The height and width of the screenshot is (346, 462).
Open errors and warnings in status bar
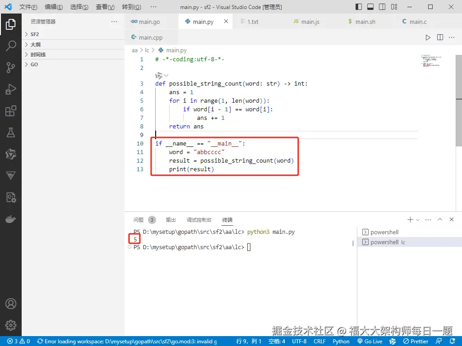coord(18,341)
